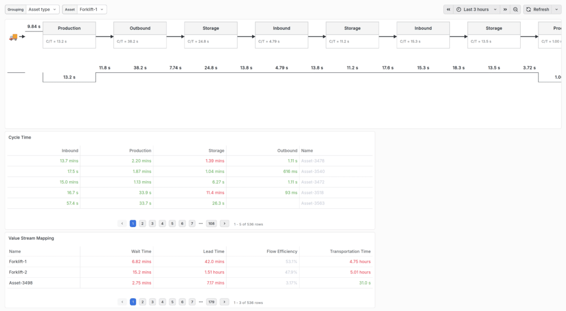The width and height of the screenshot is (566, 311).
Task: Sort by Flow Efficiency column header
Action: click(282, 251)
